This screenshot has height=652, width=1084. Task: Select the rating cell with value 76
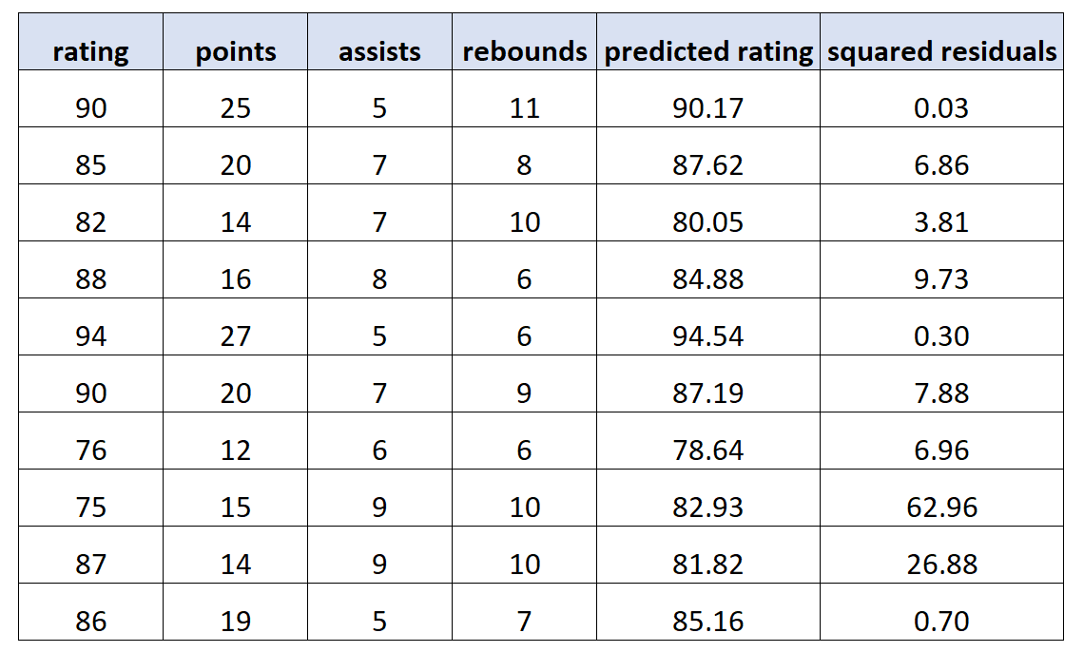(90, 451)
